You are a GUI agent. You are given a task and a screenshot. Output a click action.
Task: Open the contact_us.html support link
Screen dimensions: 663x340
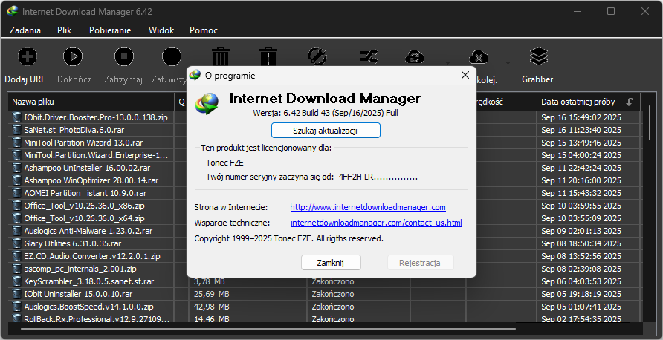[376, 223]
